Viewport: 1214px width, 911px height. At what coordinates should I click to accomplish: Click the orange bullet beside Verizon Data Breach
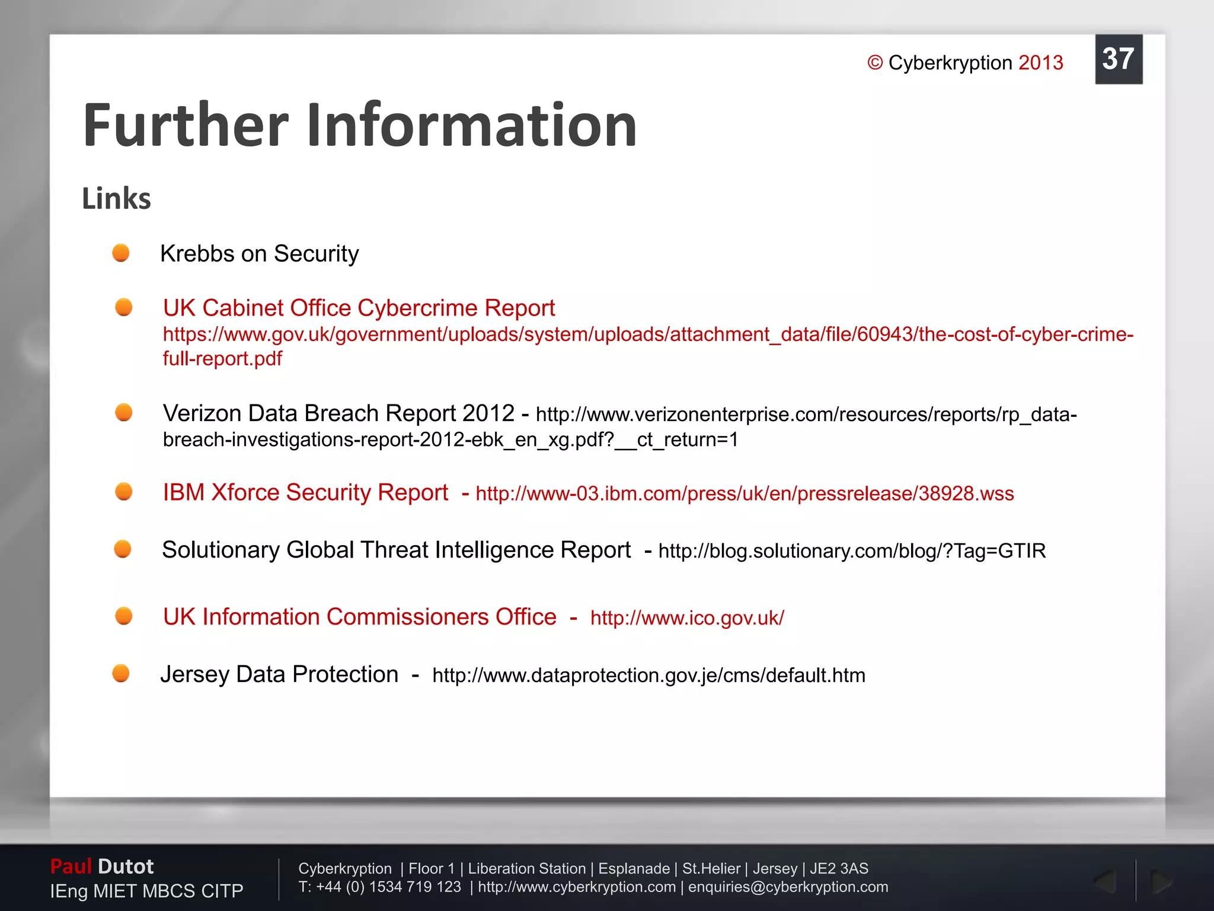coord(124,412)
